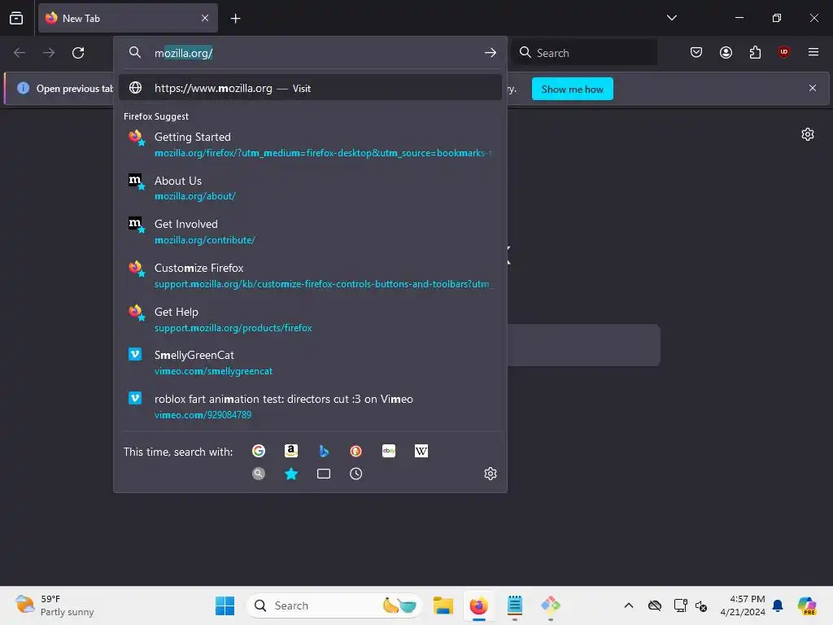Search this time with Google
Screen dimensions: 833x625
pos(259,451)
